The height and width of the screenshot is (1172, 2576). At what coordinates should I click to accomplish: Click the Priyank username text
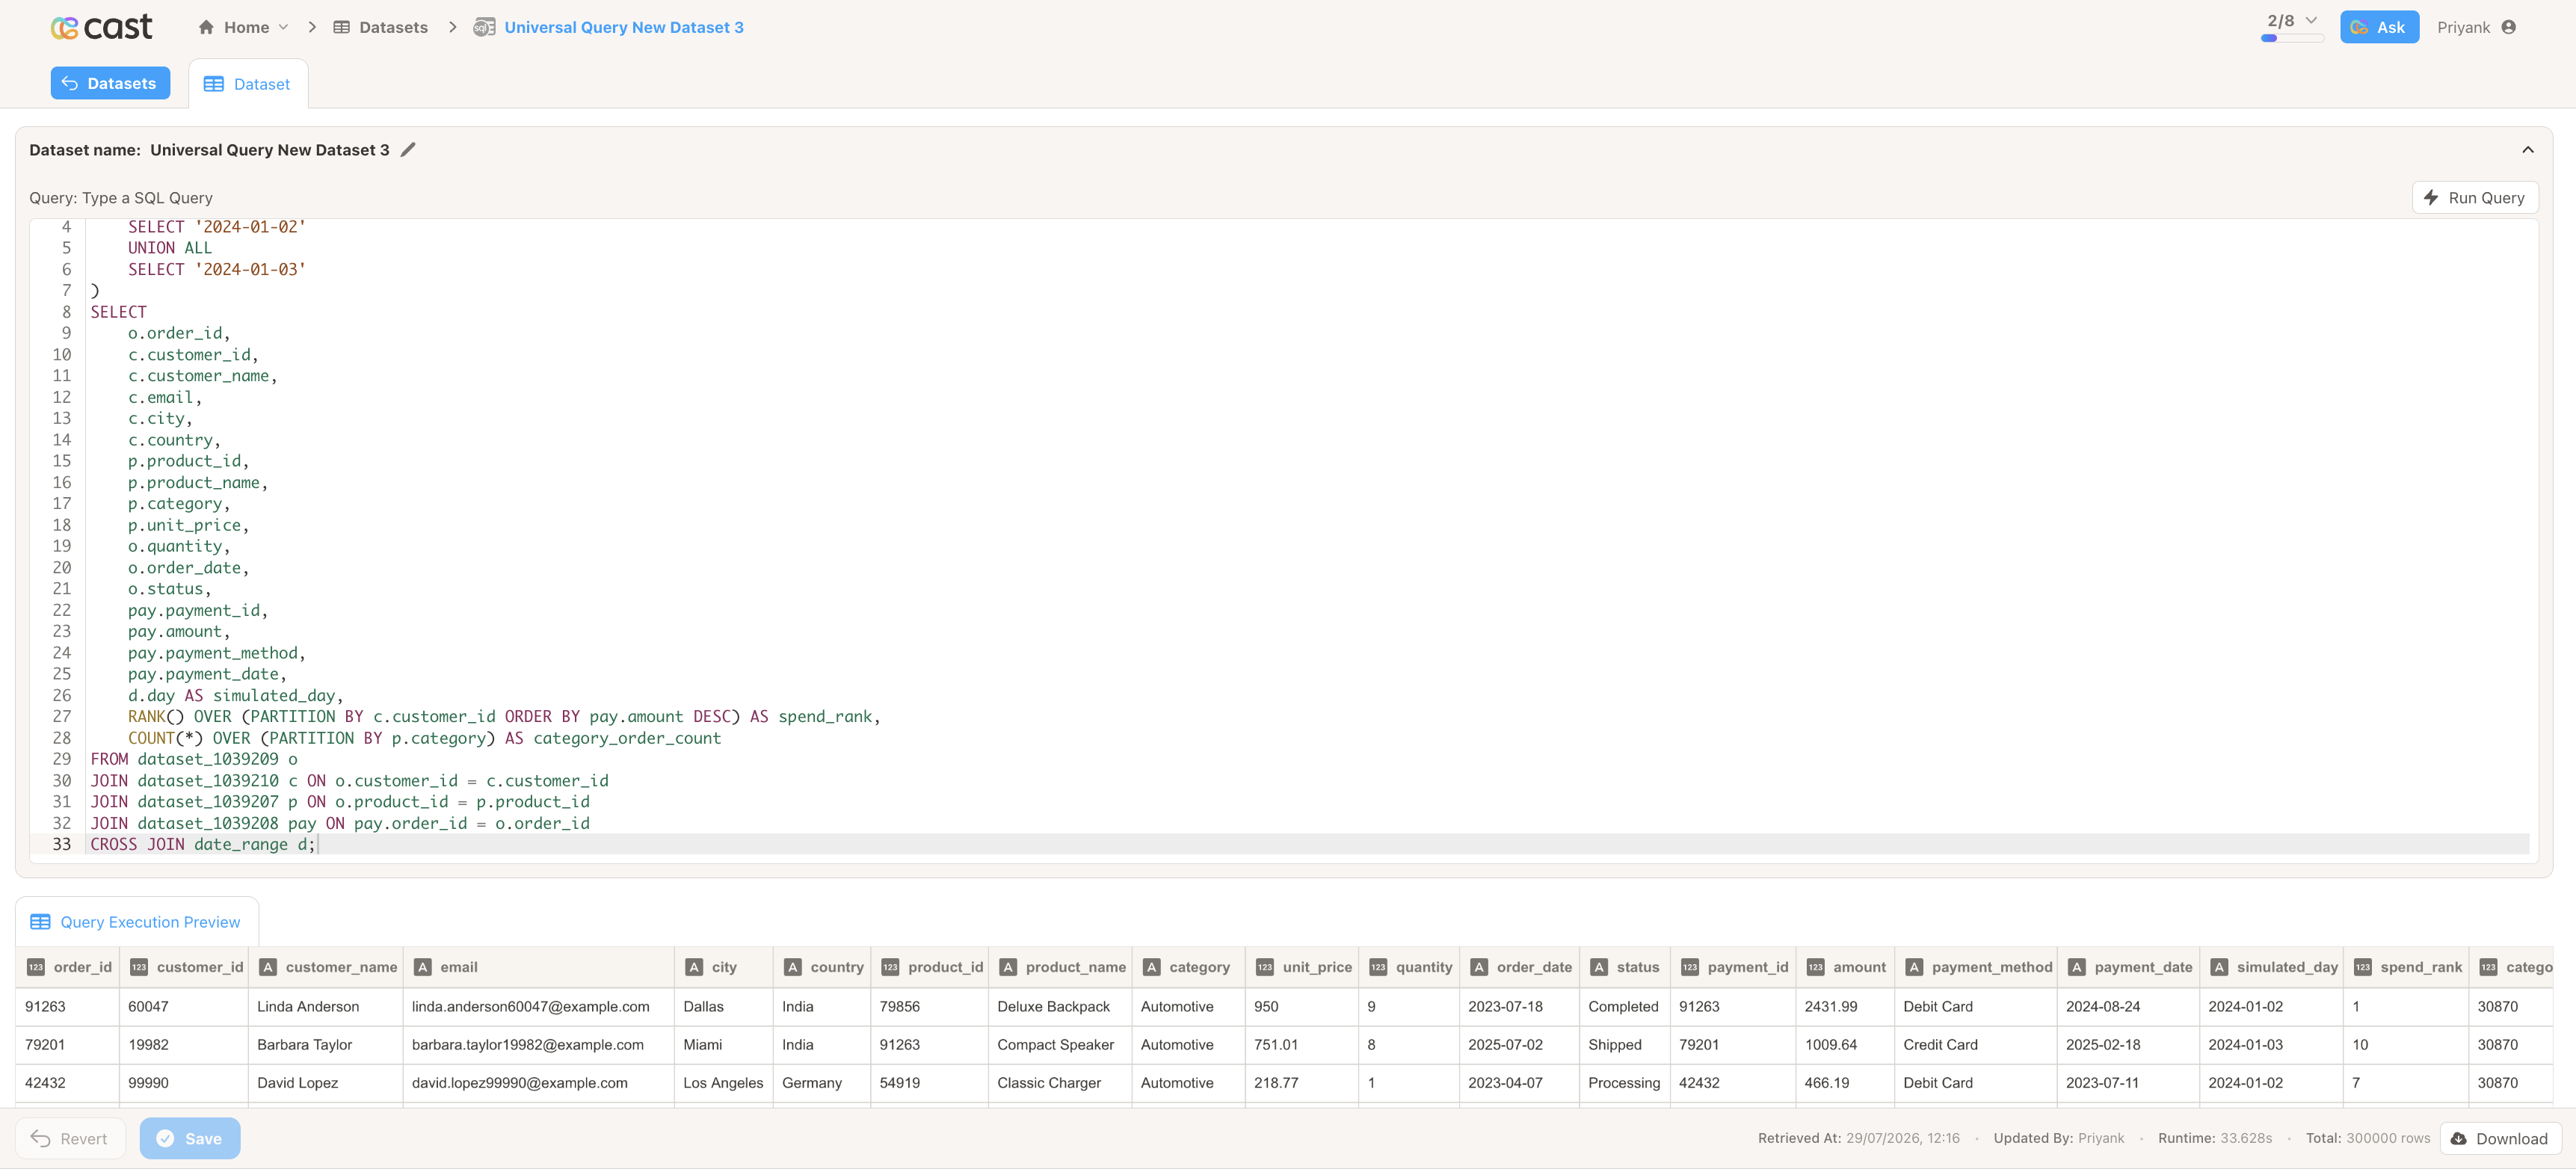point(2463,27)
